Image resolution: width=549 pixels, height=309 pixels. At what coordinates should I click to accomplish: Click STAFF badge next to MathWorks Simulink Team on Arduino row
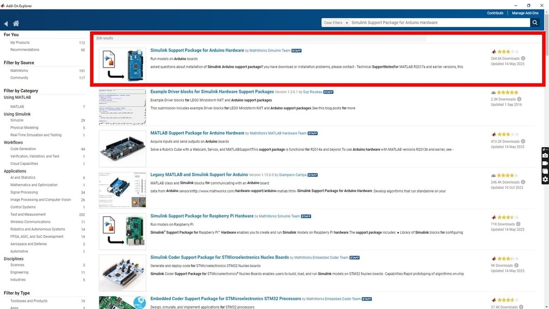(296, 50)
